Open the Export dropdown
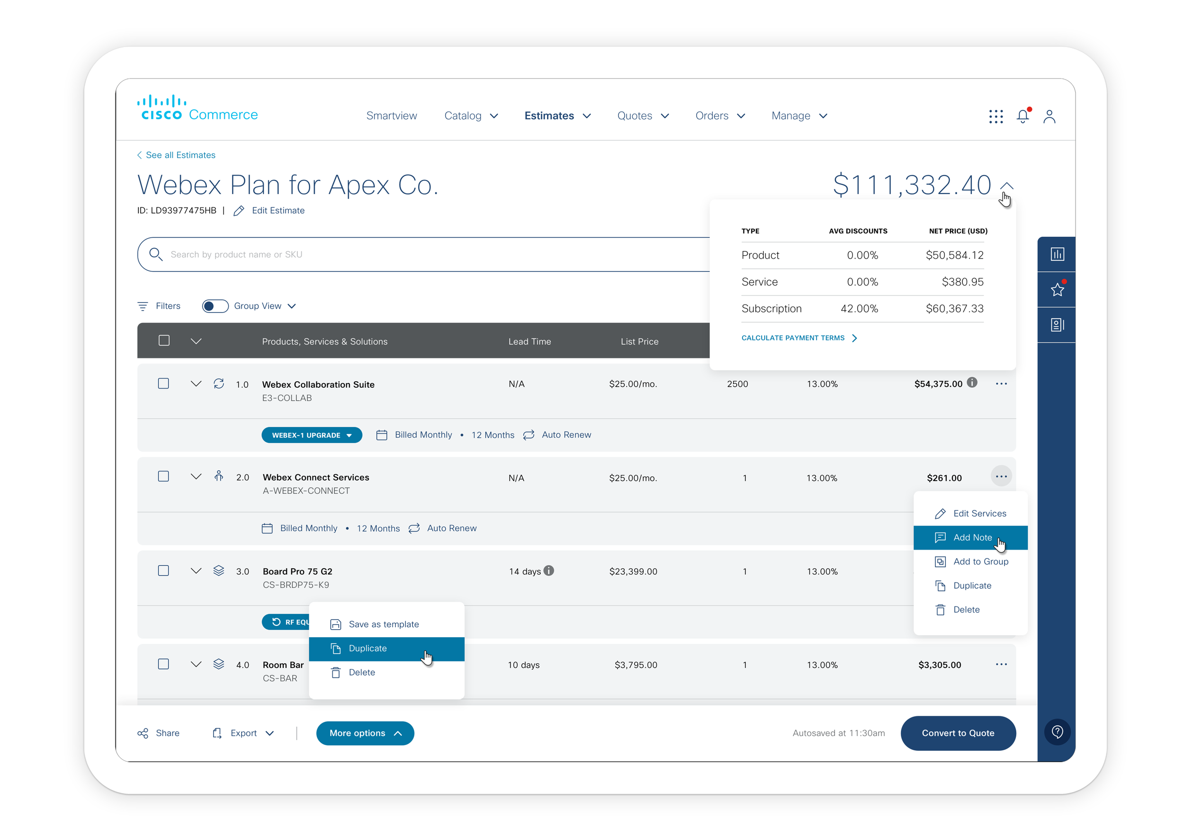 click(243, 733)
